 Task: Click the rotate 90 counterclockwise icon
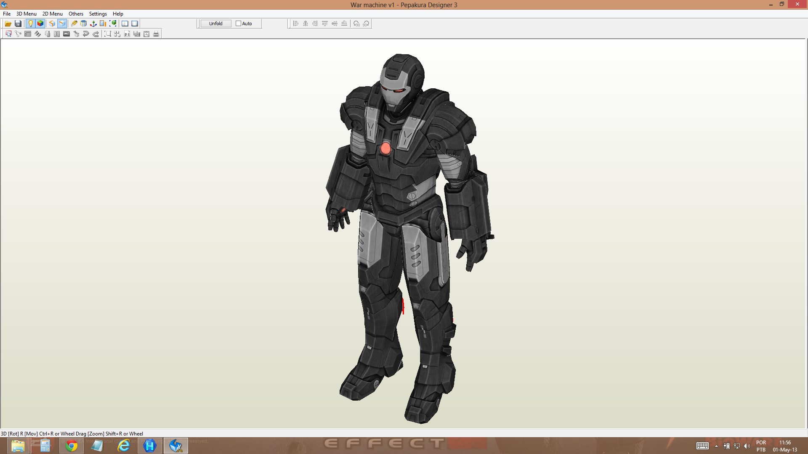click(x=356, y=24)
